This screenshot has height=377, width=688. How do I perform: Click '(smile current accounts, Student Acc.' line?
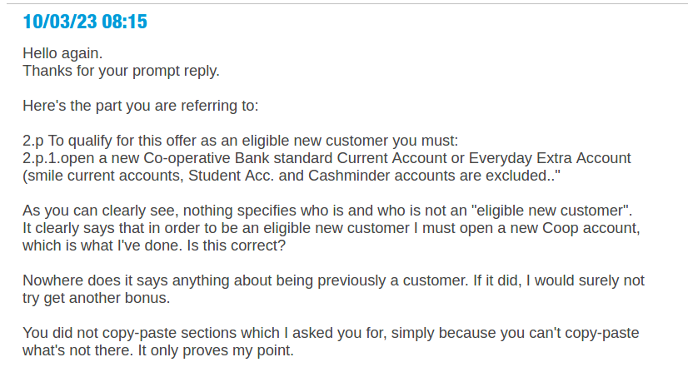coord(292,176)
